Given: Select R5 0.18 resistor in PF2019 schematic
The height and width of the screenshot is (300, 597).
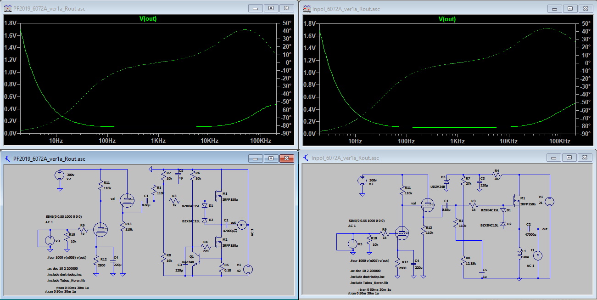Looking at the screenshot, I should coord(221,268).
